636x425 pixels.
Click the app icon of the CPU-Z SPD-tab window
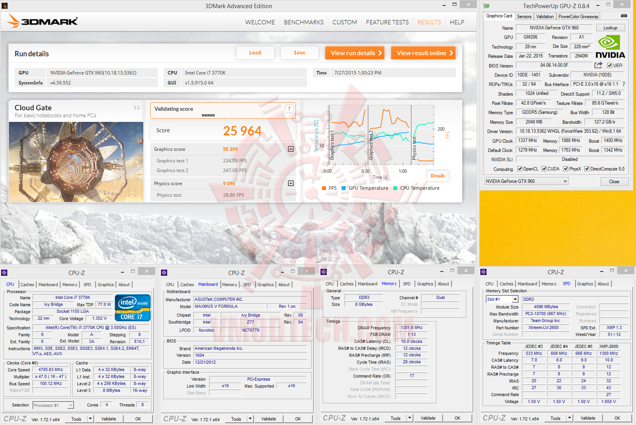coord(483,272)
